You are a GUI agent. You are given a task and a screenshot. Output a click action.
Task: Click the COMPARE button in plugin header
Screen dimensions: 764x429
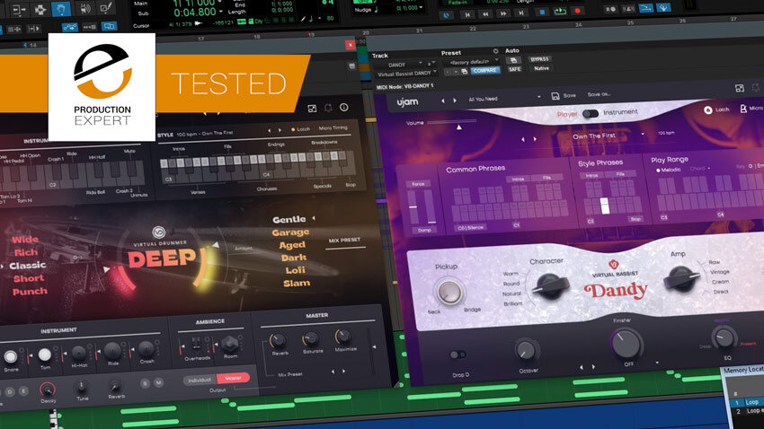[x=484, y=71]
